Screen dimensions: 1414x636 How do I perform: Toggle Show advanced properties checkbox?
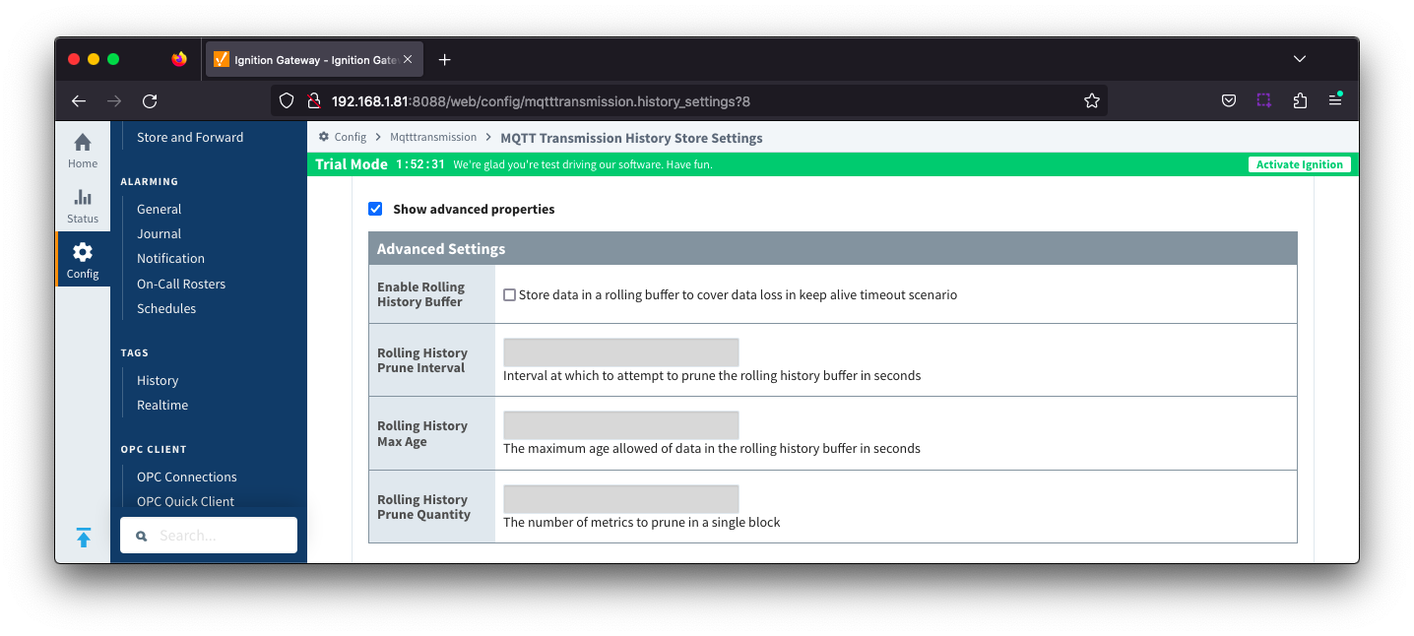tap(375, 209)
